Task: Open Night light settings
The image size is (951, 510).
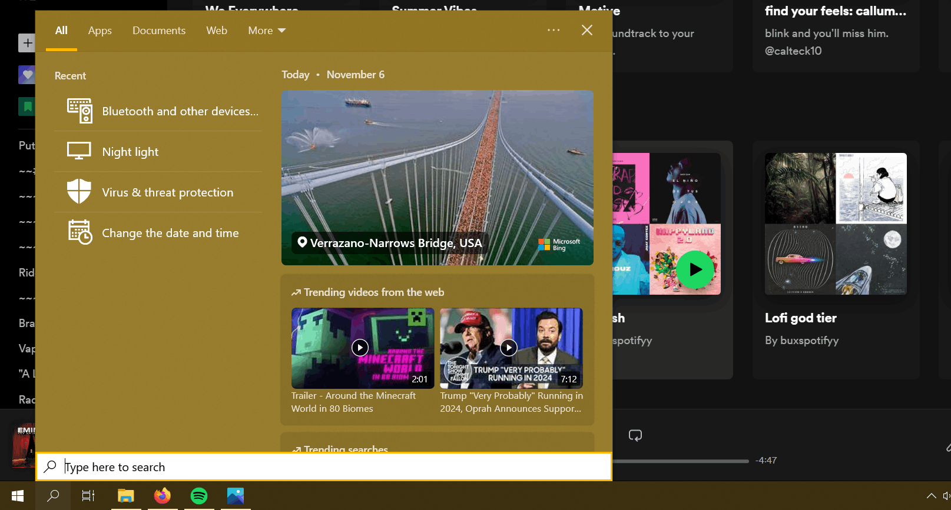Action: pyautogui.click(x=158, y=152)
